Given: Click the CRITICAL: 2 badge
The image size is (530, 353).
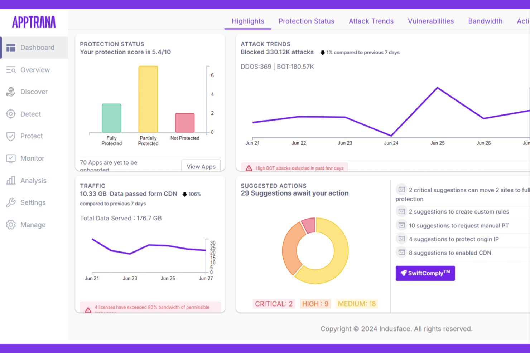Looking at the screenshot, I should pyautogui.click(x=274, y=304).
